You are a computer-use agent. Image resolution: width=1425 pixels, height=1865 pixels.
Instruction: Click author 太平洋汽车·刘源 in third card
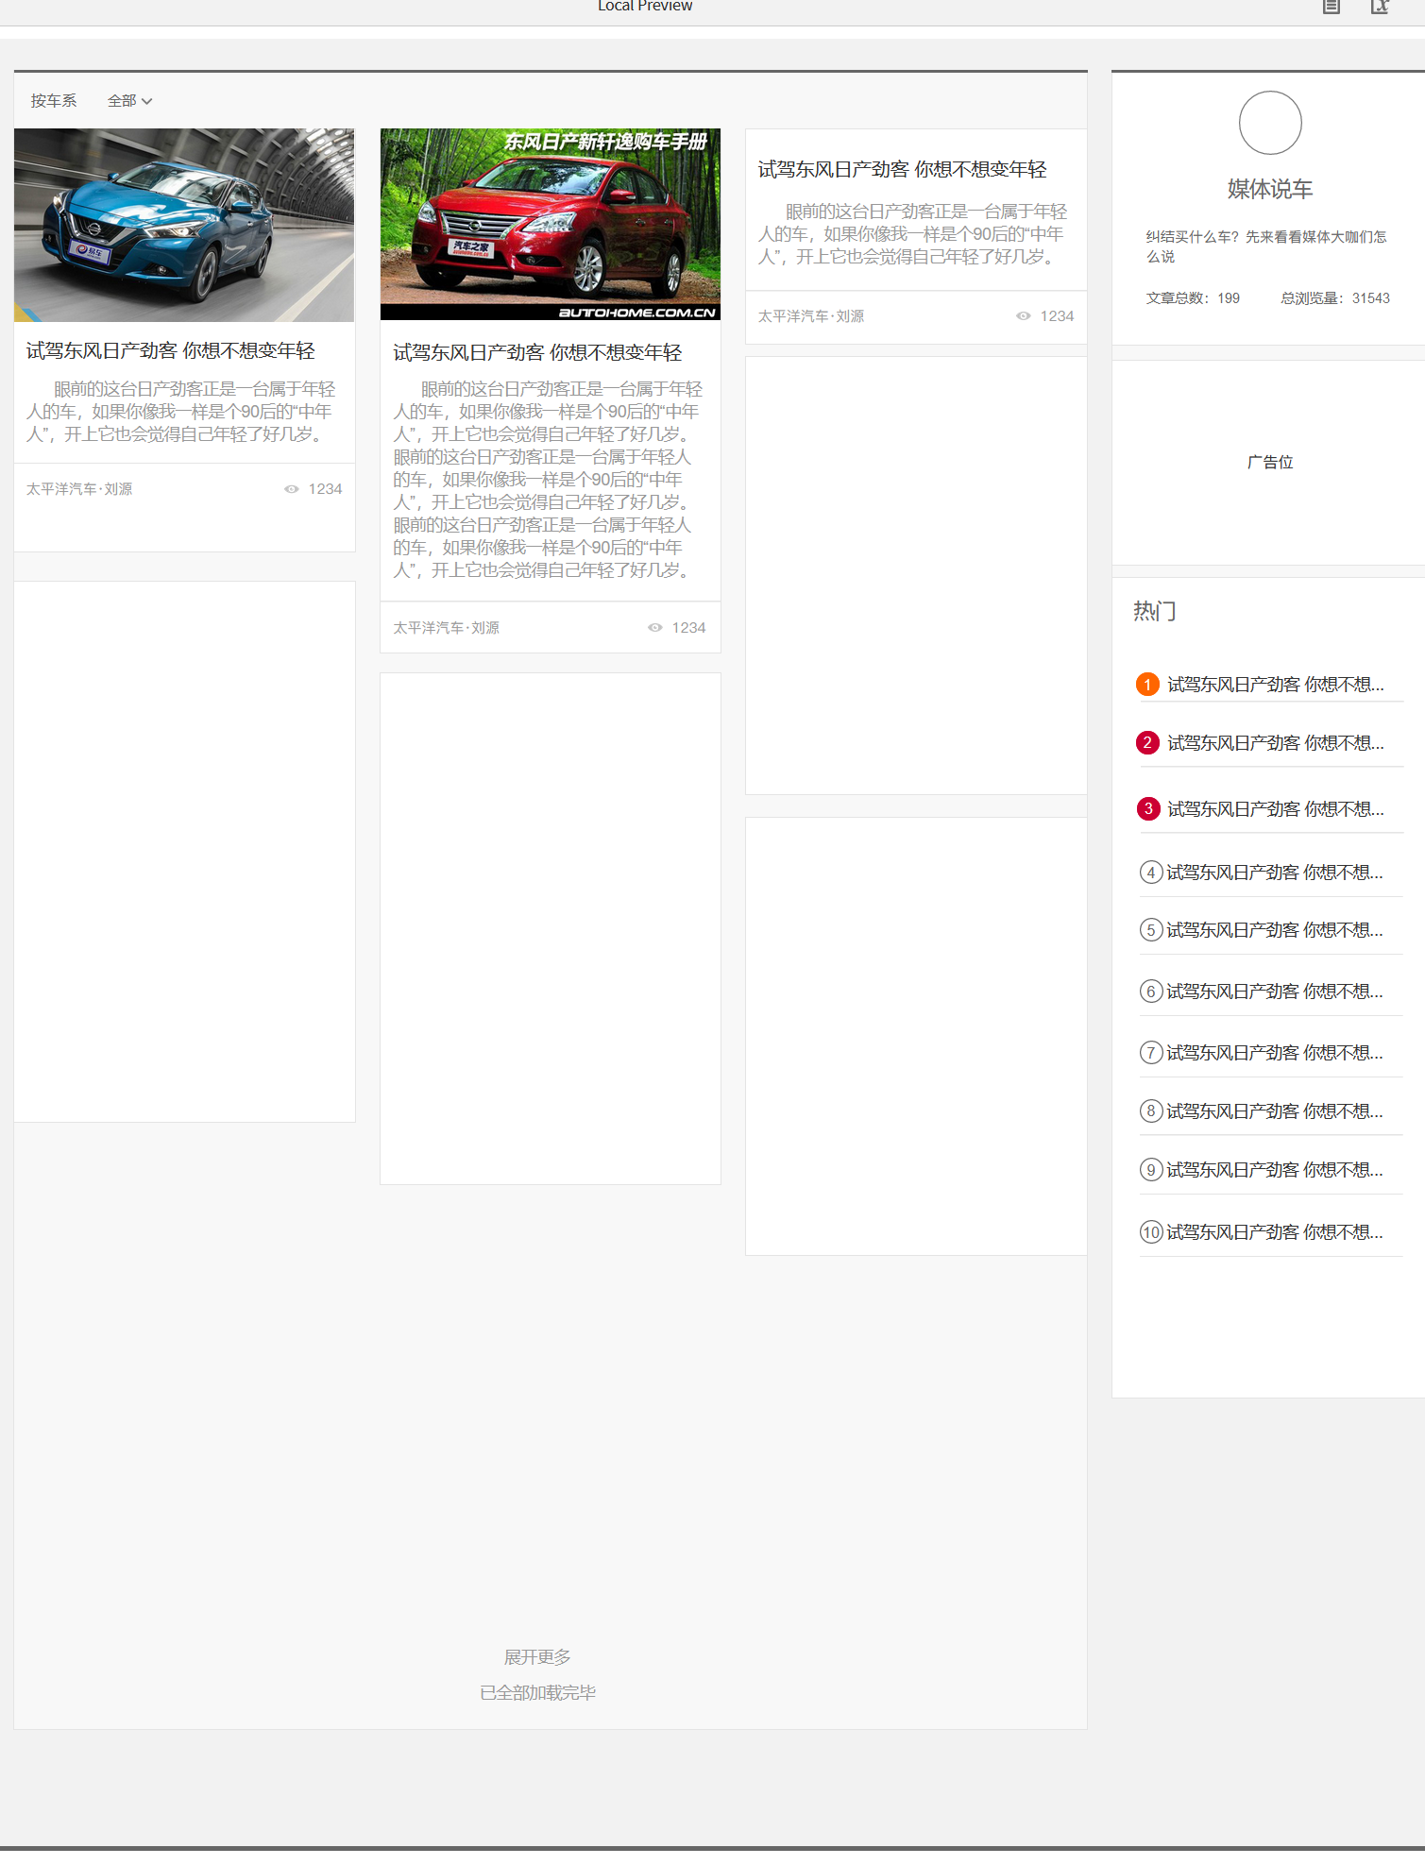click(811, 316)
